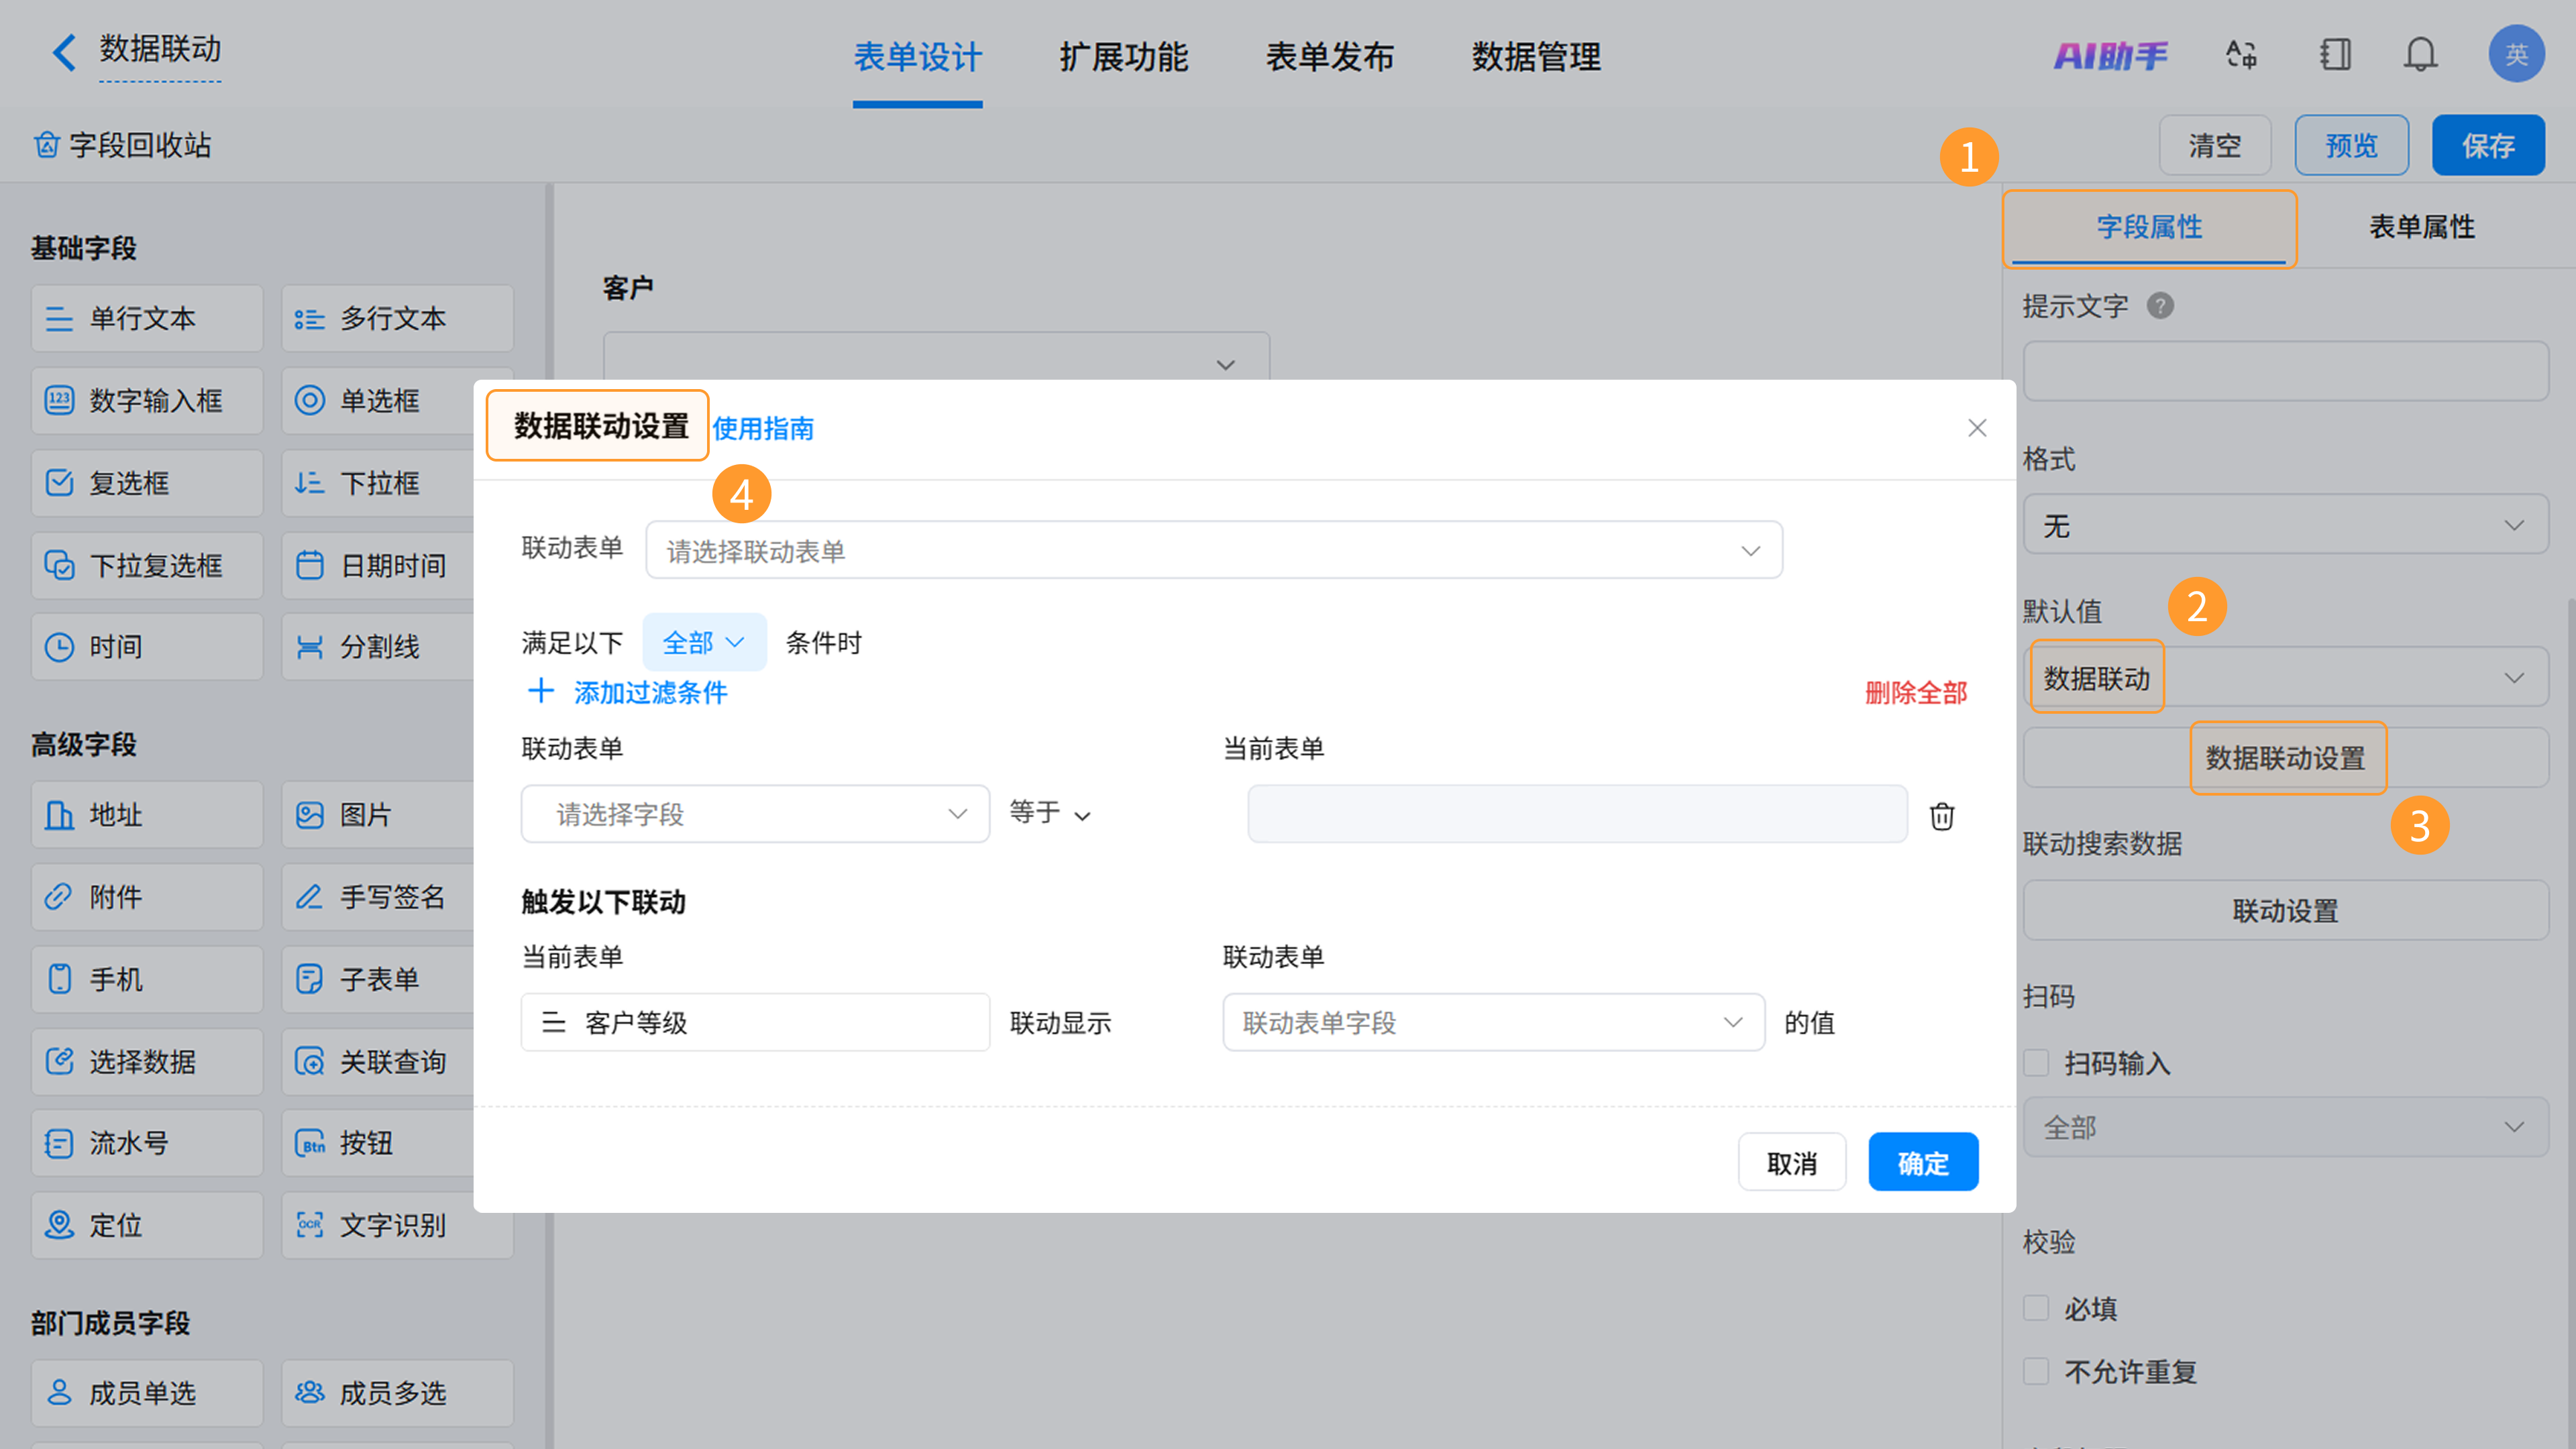
Task: Check the 必填 checkbox
Action: (x=2036, y=1308)
